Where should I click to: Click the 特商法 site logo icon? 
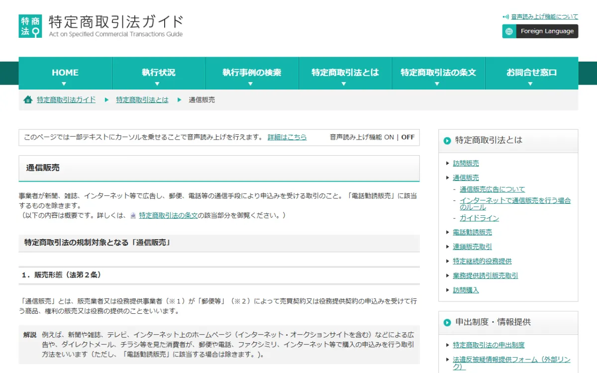click(x=30, y=26)
